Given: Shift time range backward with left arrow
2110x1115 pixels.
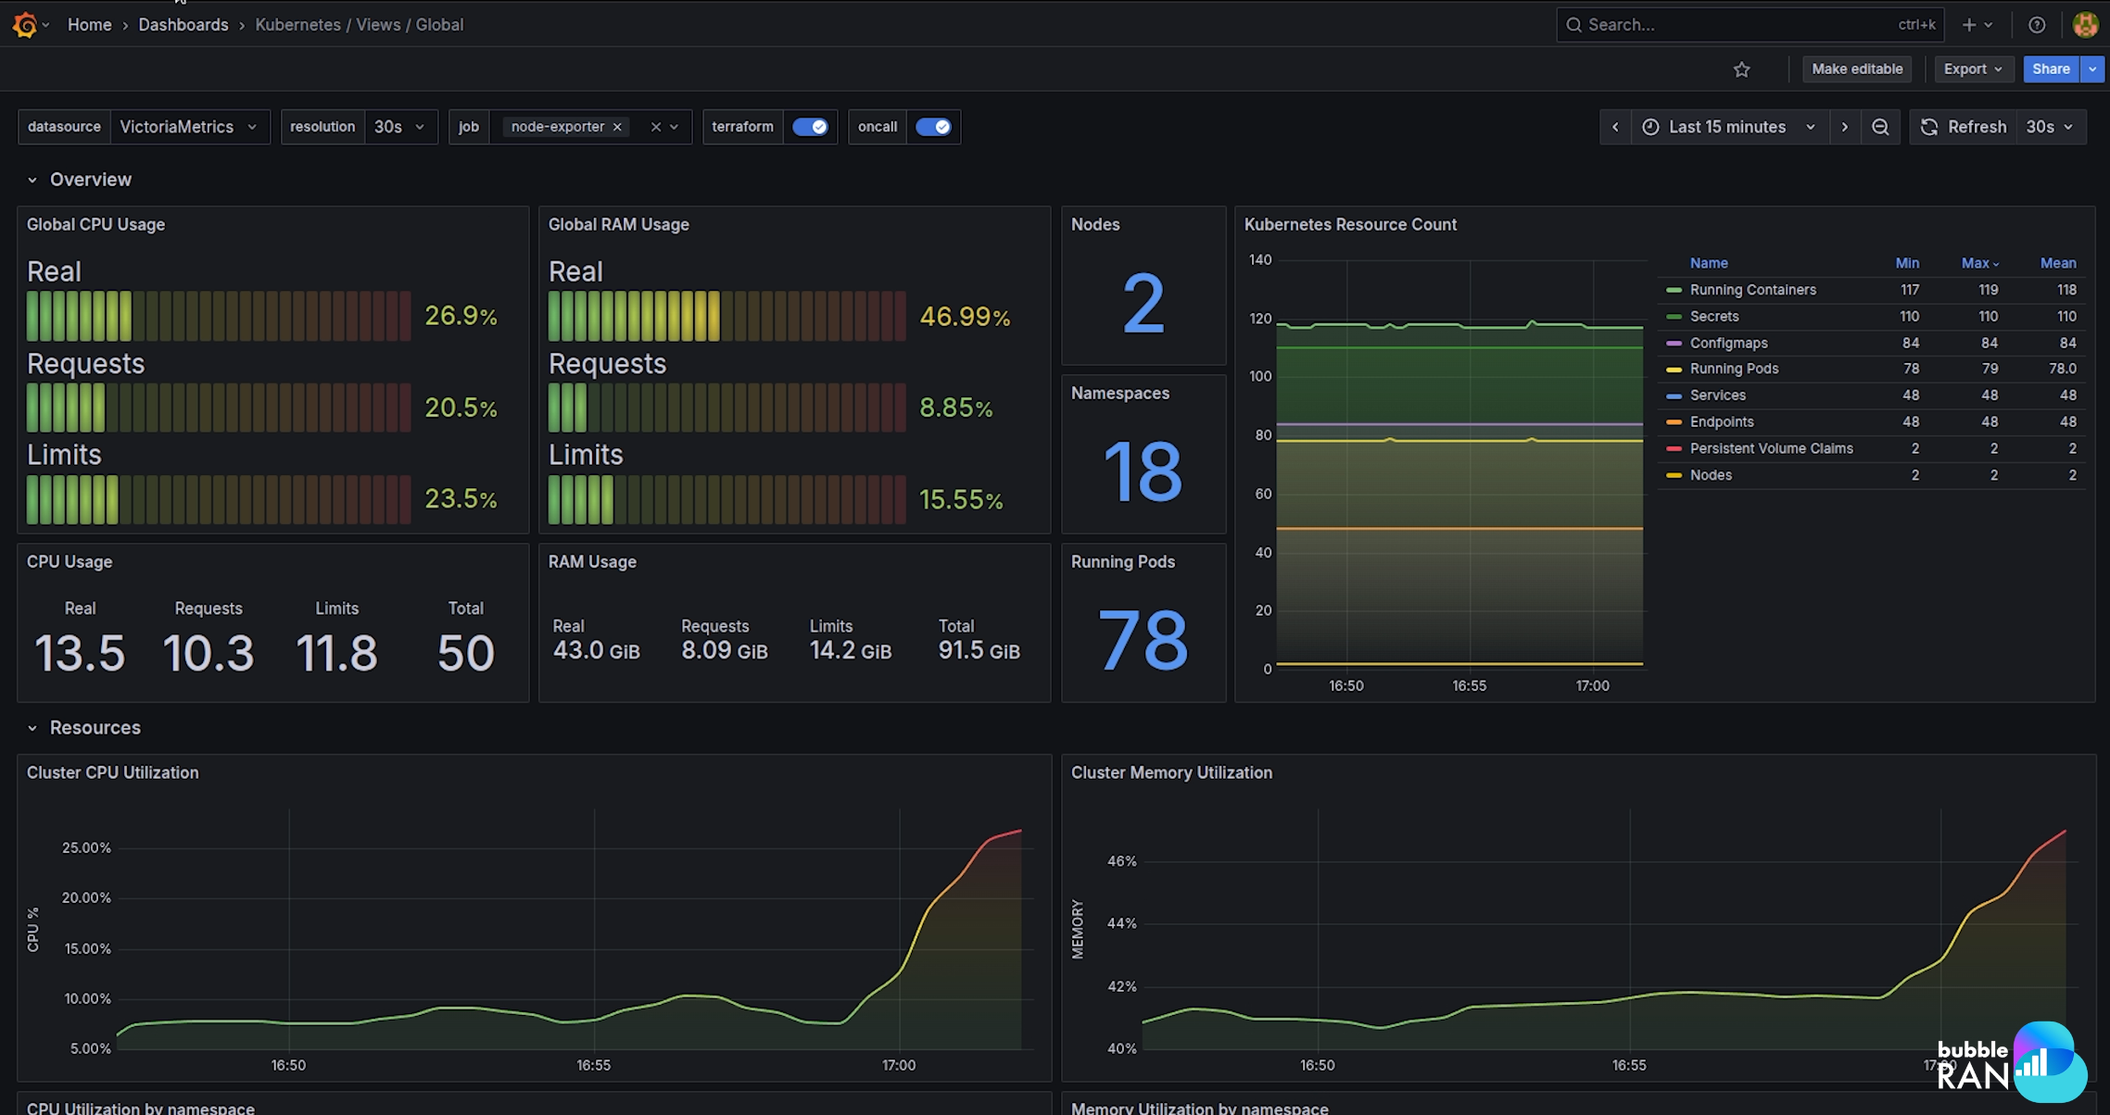Looking at the screenshot, I should [1615, 127].
